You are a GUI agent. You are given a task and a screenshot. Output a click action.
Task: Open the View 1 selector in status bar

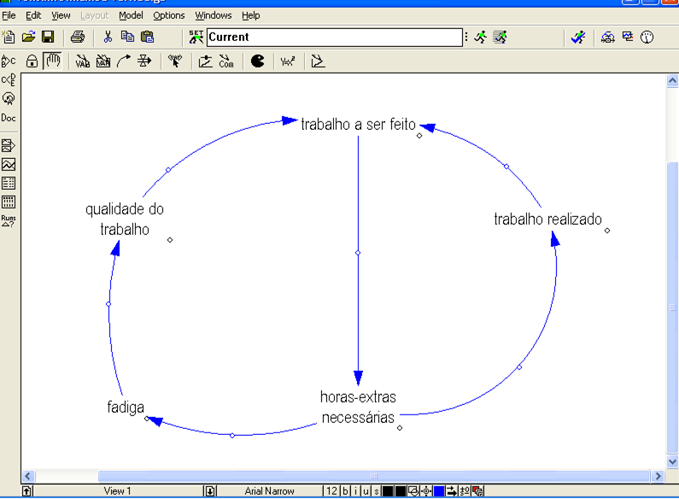click(x=118, y=491)
